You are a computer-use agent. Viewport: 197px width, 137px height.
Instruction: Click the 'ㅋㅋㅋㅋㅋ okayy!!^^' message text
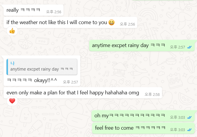(x=32, y=80)
